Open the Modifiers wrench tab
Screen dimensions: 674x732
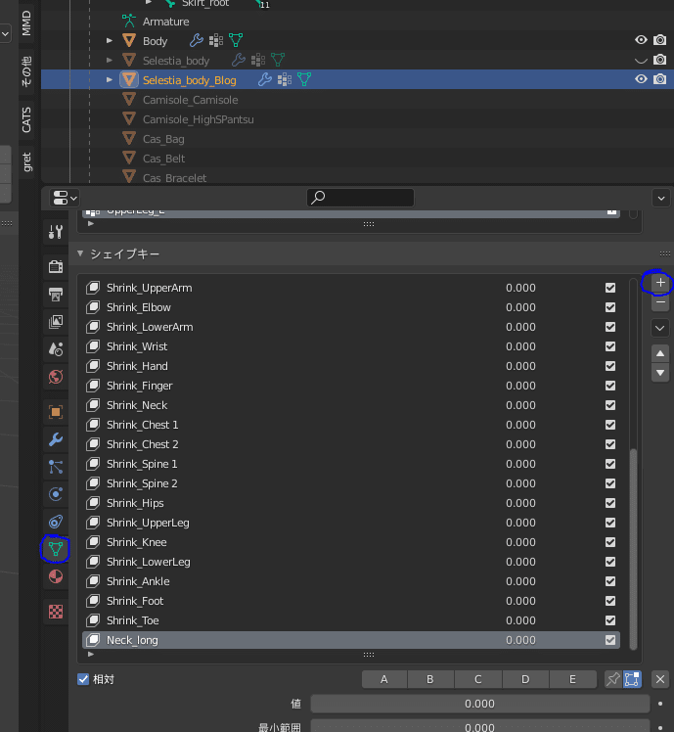56,439
